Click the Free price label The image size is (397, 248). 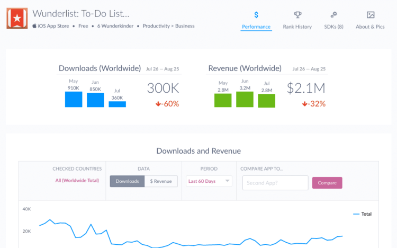[x=83, y=26]
